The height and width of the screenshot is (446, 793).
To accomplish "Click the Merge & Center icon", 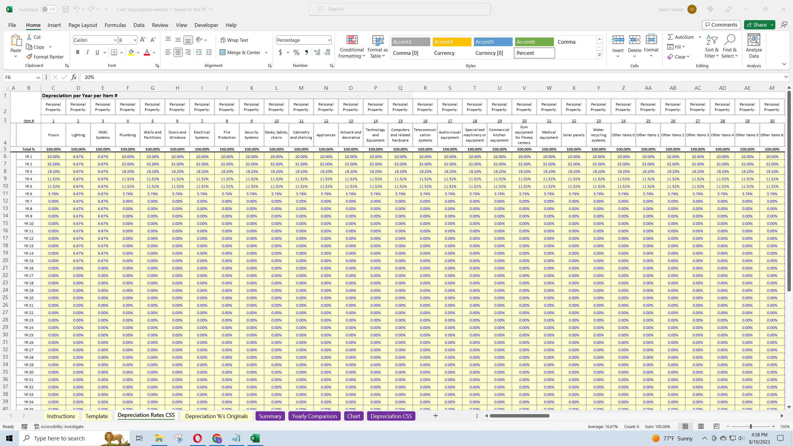I will [x=222, y=52].
